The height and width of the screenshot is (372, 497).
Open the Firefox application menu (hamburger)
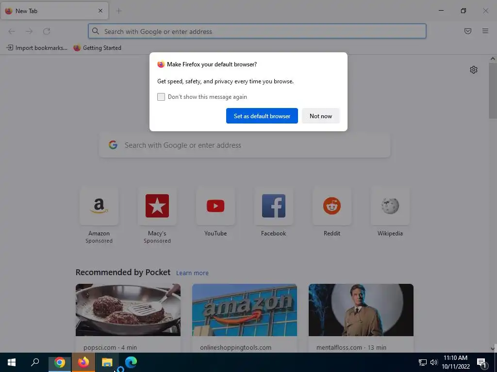485,31
